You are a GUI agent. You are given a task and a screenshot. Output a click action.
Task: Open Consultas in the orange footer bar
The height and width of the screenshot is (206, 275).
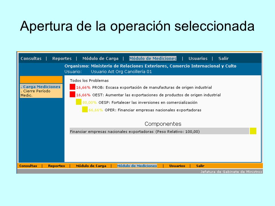point(28,166)
